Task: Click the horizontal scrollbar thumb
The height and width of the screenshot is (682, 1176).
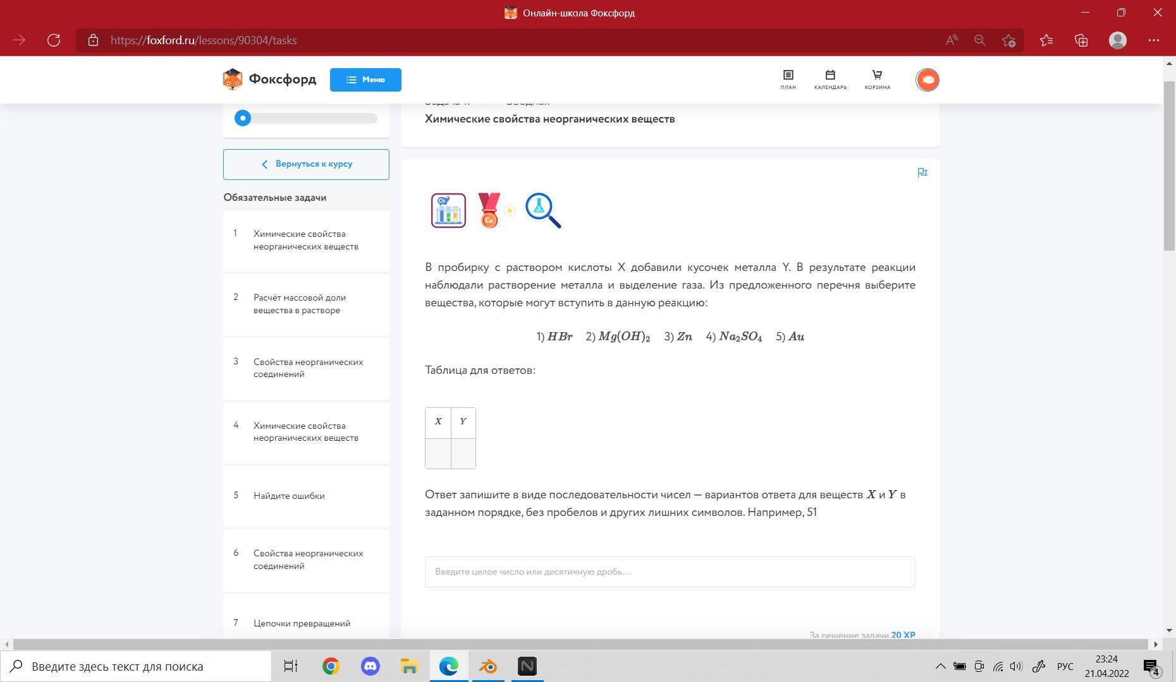Action: coord(580,644)
